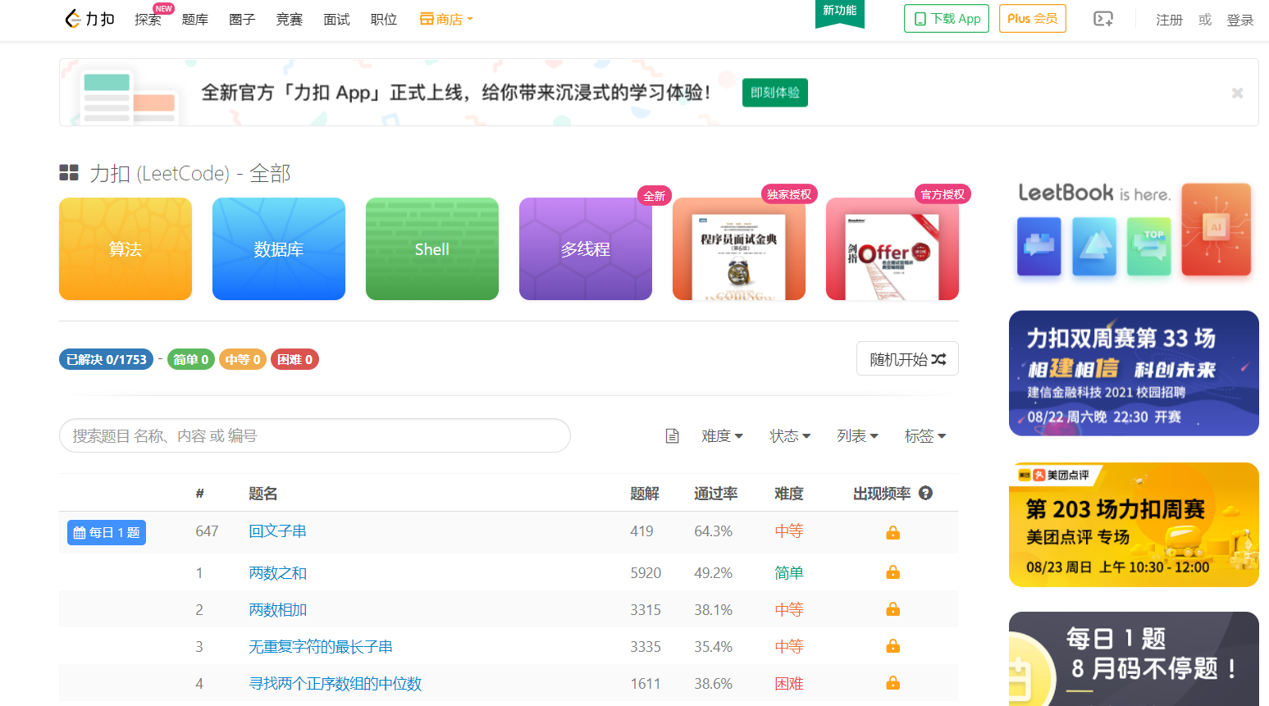The width and height of the screenshot is (1269, 706).
Task: Click the lock icon for 无重复字符的最长子串
Action: [x=893, y=646]
